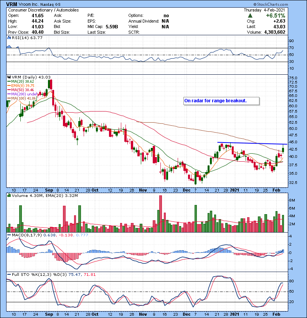Click the +6.51% percent change
The height and width of the screenshot is (318, 307).
point(276,16)
